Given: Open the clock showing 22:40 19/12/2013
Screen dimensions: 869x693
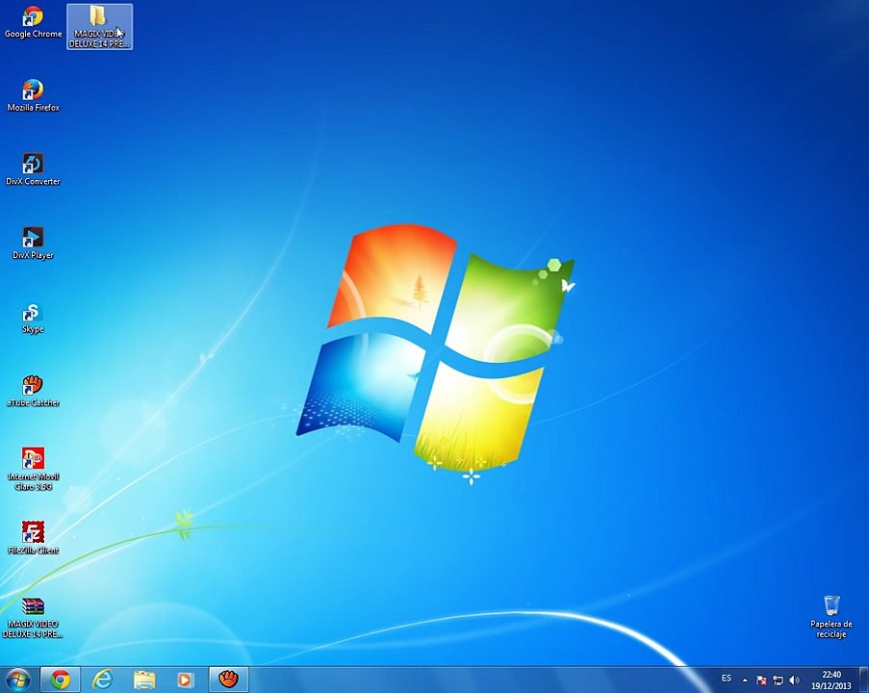Looking at the screenshot, I should pyautogui.click(x=831, y=680).
